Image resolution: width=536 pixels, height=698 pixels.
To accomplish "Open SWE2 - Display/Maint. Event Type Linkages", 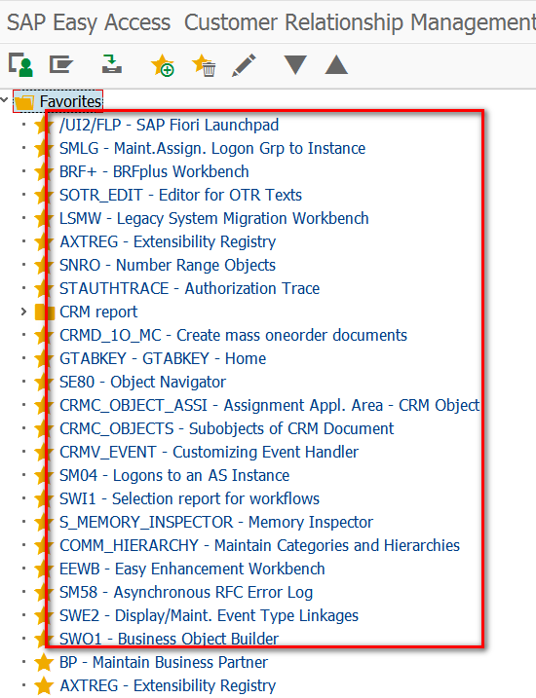I will (209, 615).
